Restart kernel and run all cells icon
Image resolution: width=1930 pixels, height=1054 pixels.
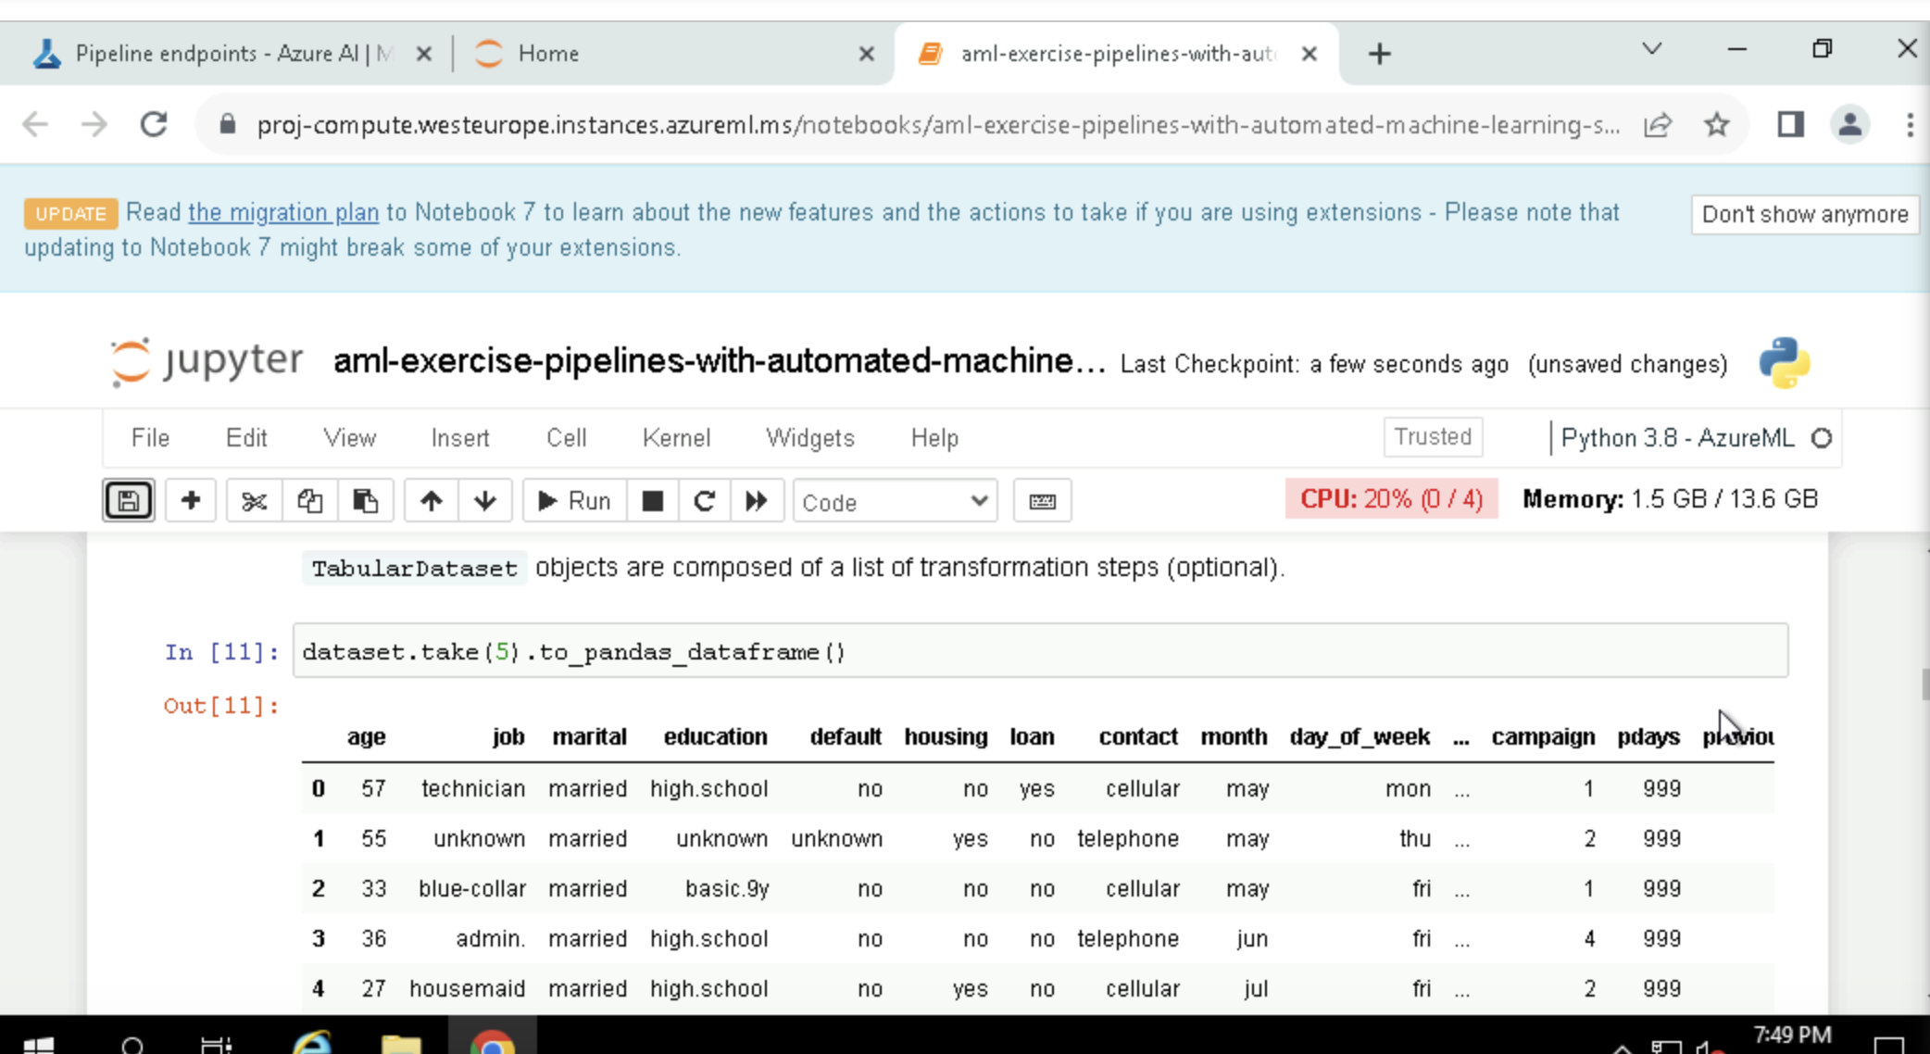[757, 501]
